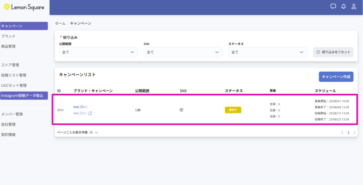Open the SNS filter dropdown
This screenshot has width=363, height=185.
[183, 52]
